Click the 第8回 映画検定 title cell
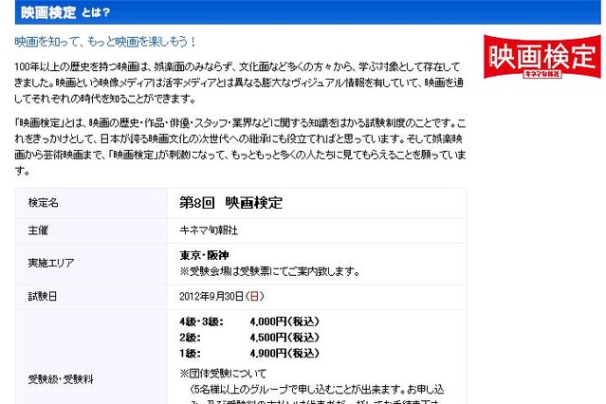The height and width of the screenshot is (404, 606). pyautogui.click(x=317, y=203)
